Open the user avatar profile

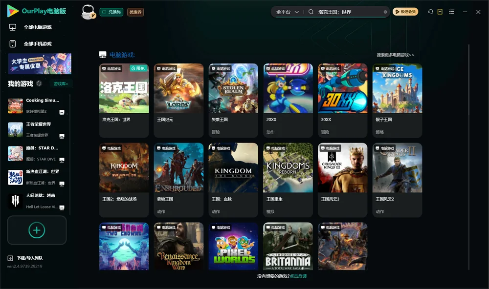point(89,12)
